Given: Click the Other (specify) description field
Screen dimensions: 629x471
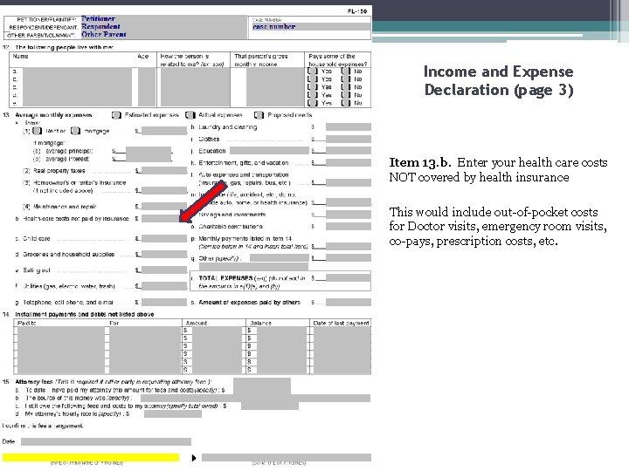Looking at the screenshot, I should [x=280, y=258].
